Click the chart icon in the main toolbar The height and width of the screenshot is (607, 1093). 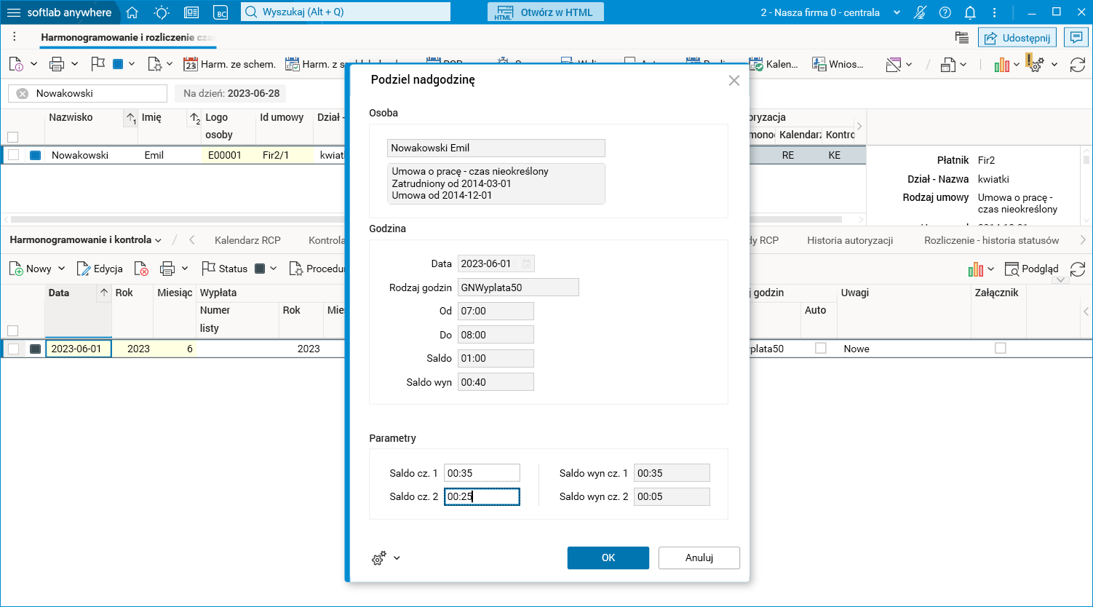click(1002, 65)
